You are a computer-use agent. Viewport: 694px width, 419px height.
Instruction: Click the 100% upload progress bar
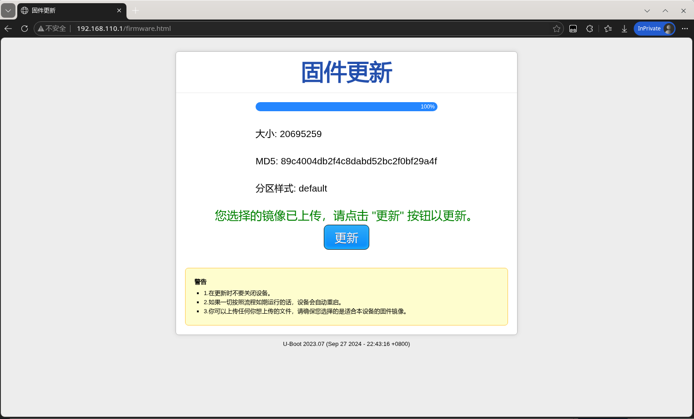pos(347,106)
